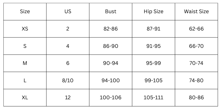Select bust measurement 94-100

pyautogui.click(x=111, y=80)
